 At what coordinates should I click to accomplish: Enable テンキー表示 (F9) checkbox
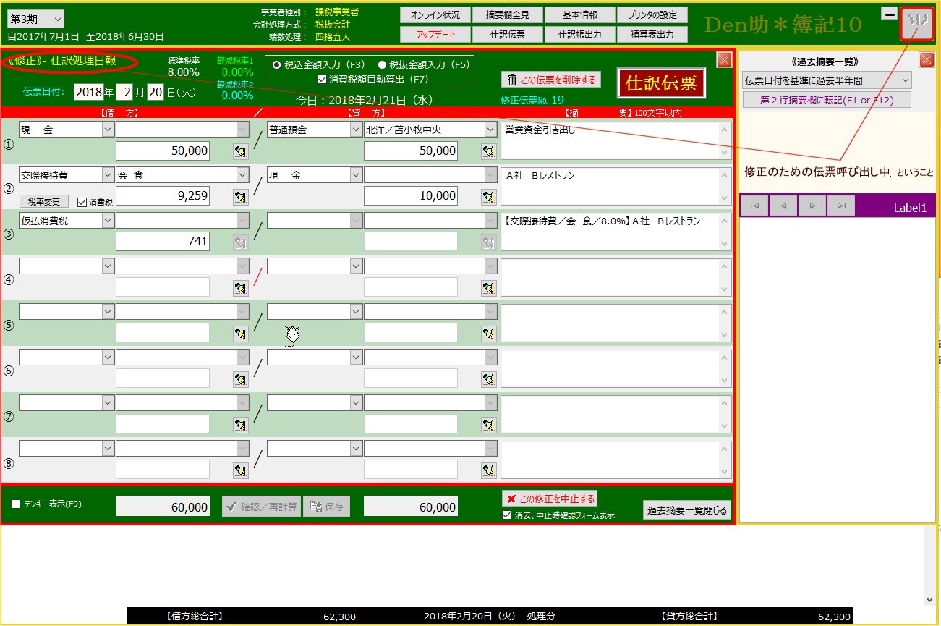click(x=16, y=504)
